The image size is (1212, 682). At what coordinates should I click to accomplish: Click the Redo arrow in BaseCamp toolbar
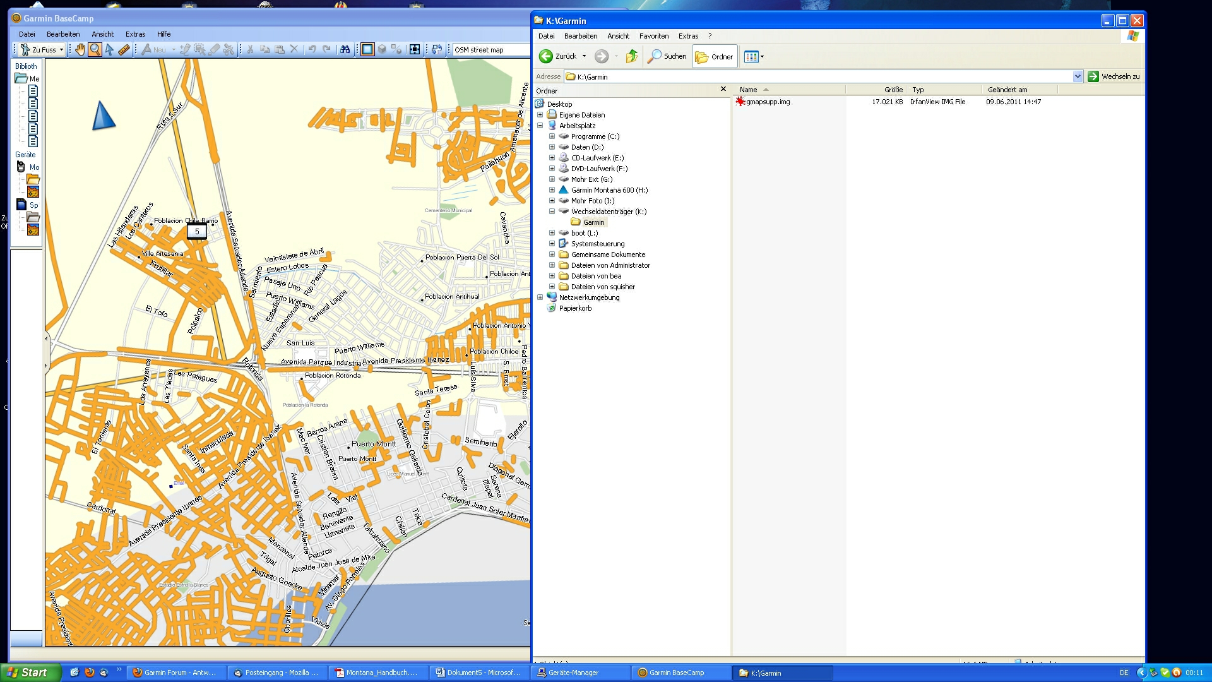(326, 50)
